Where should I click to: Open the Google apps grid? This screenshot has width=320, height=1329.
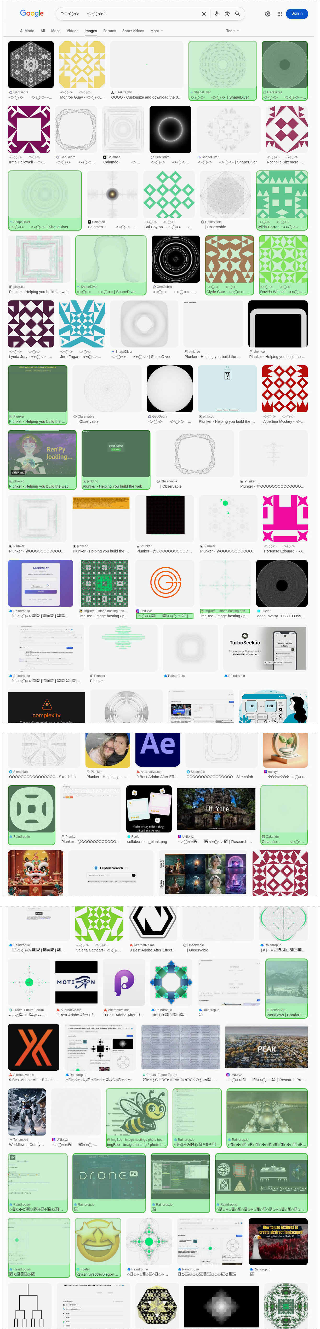tap(280, 14)
